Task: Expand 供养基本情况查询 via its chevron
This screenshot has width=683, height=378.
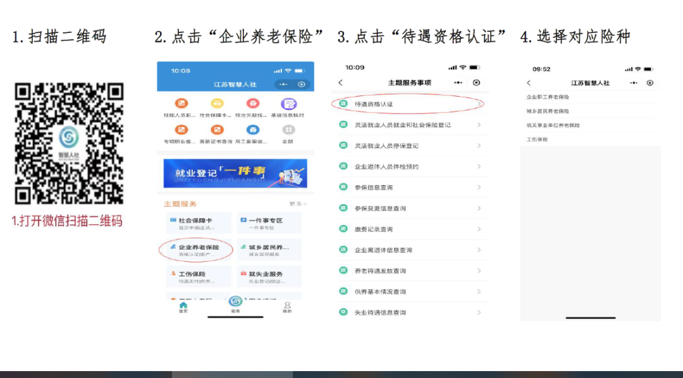Action: tap(479, 292)
